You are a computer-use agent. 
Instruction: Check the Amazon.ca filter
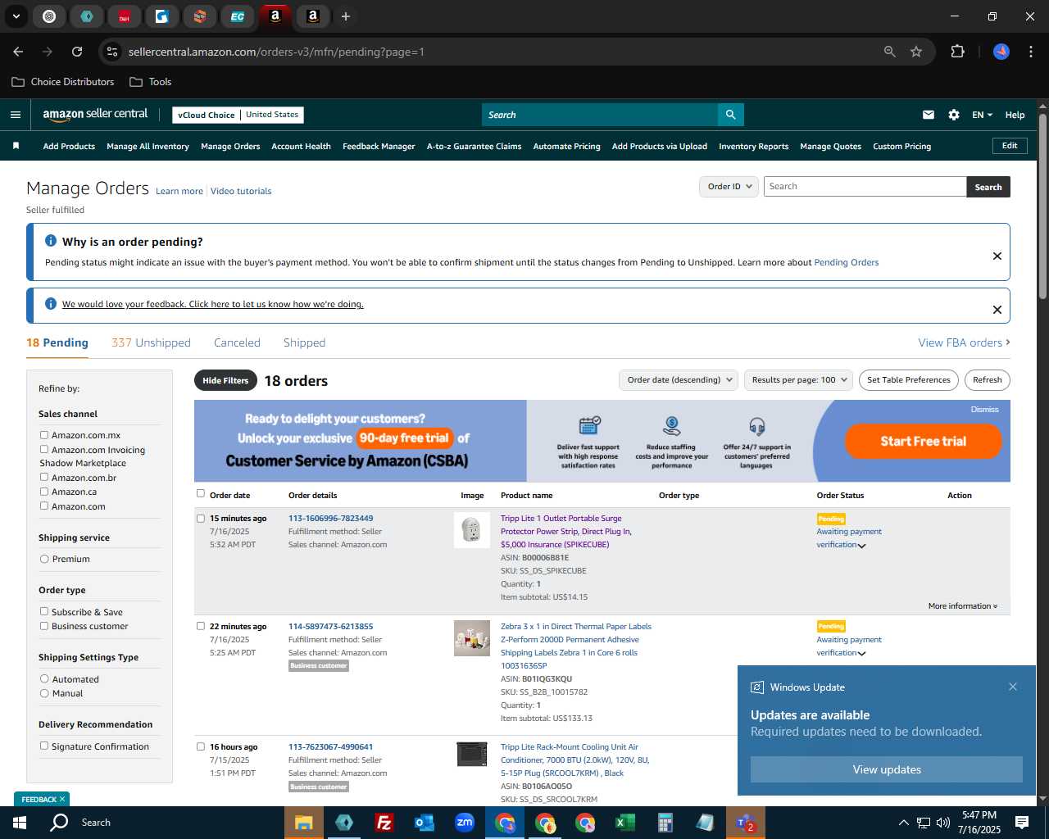pos(44,492)
